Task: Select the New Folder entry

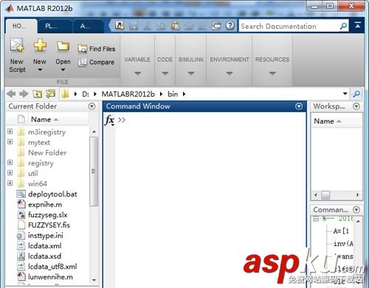Action: coord(47,153)
